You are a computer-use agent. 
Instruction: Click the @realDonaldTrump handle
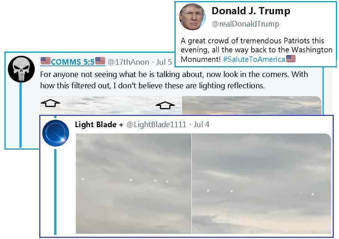tap(246, 24)
